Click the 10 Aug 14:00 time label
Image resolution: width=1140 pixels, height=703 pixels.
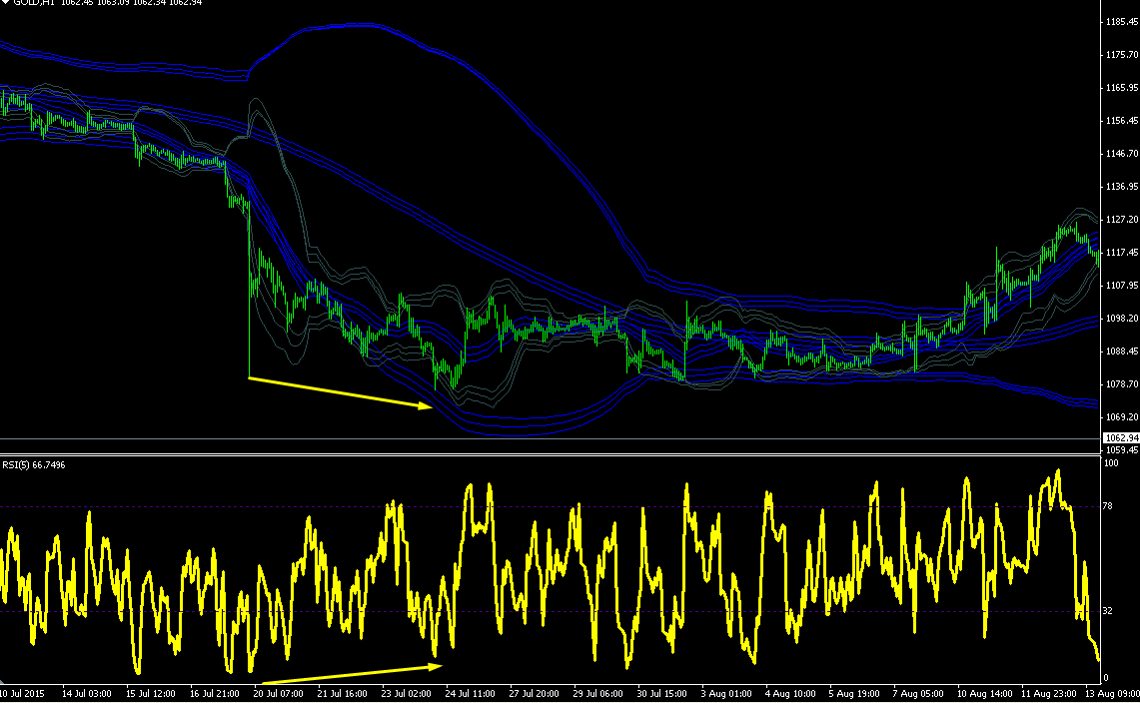point(985,694)
